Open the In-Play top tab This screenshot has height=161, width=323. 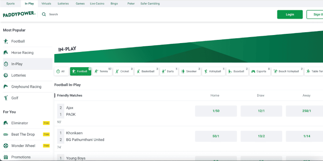(x=29, y=4)
